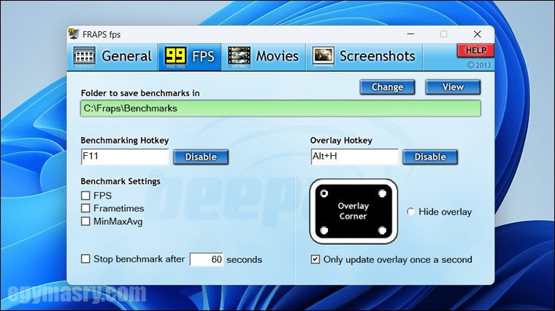
Task: Click the FRAPS title bar app icon
Action: tap(73, 34)
